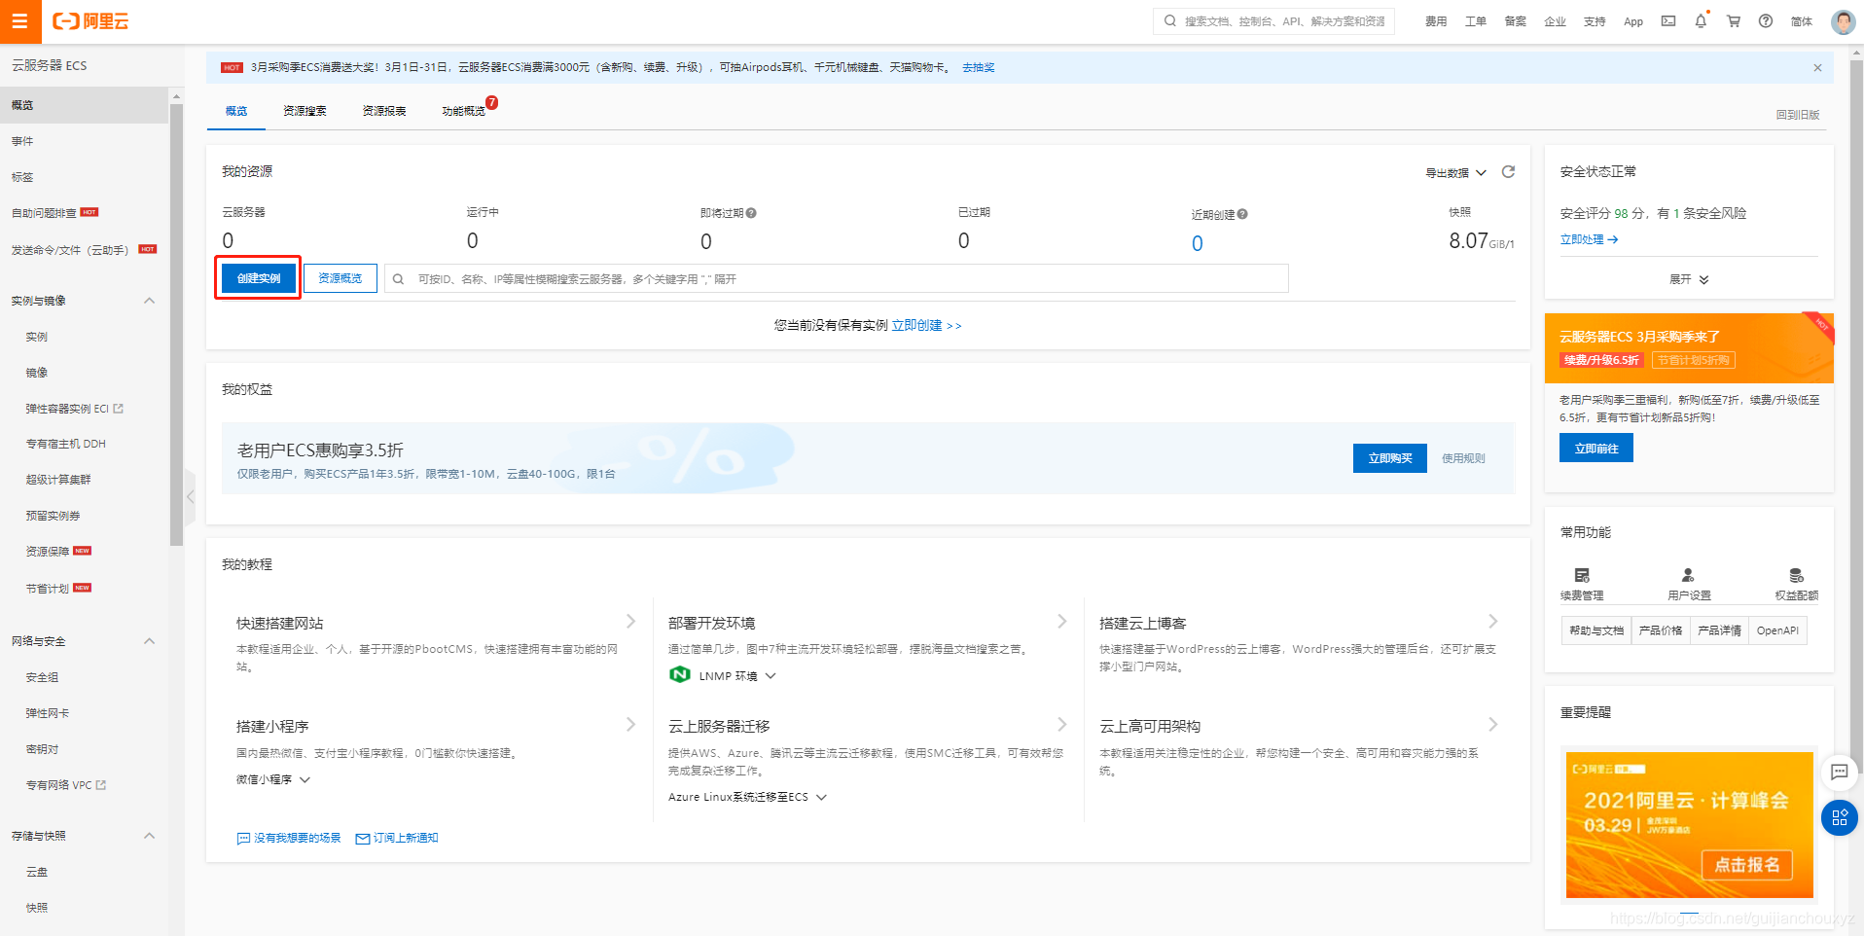Click the Alibaba Cloud logo

point(90,21)
